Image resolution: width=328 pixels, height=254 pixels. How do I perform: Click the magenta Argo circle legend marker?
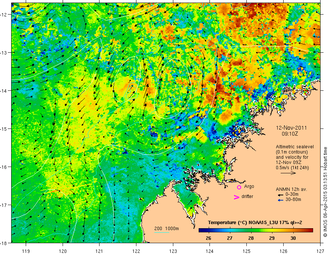tap(239, 187)
